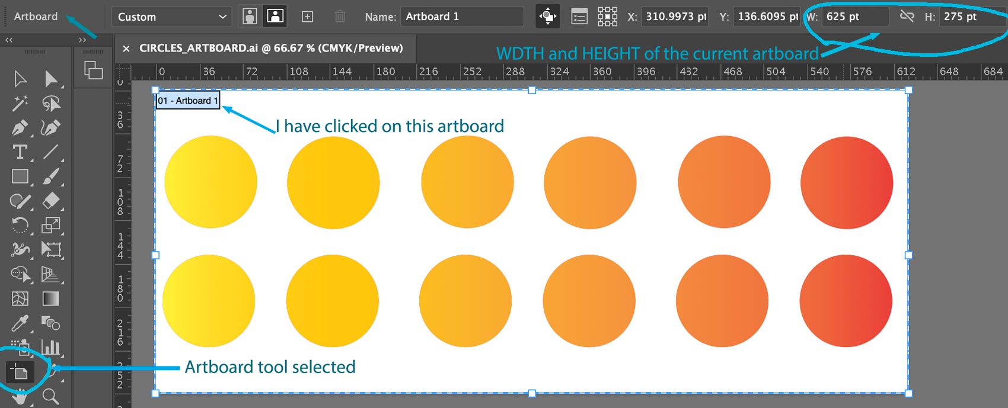Pick the Magic Wand tool
The image size is (1008, 408).
click(x=20, y=104)
